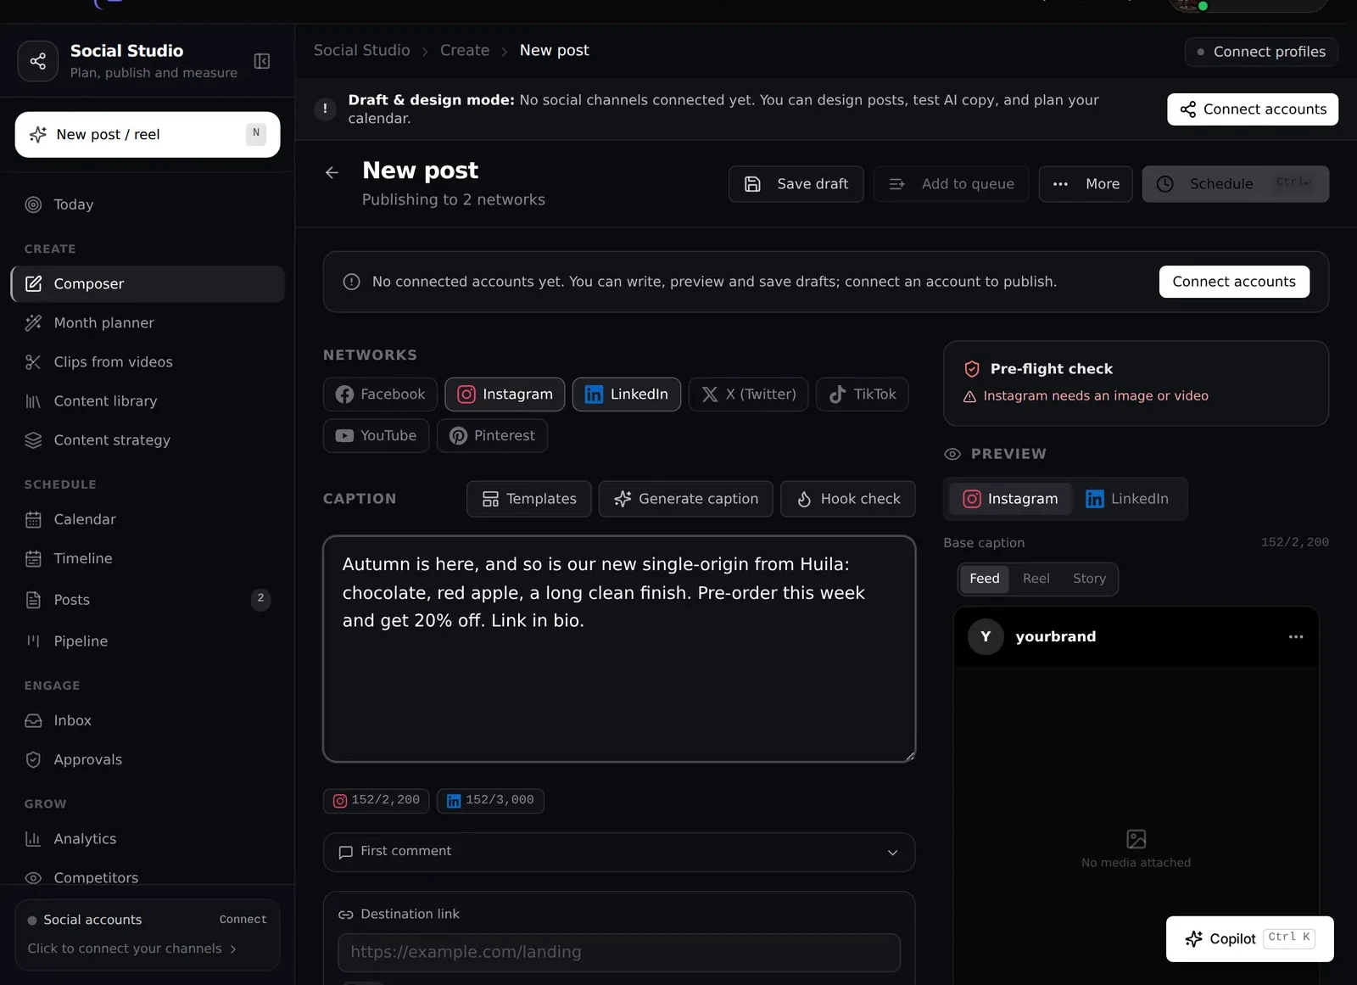The height and width of the screenshot is (985, 1357).
Task: Select the Feed preview format
Action: (985, 579)
